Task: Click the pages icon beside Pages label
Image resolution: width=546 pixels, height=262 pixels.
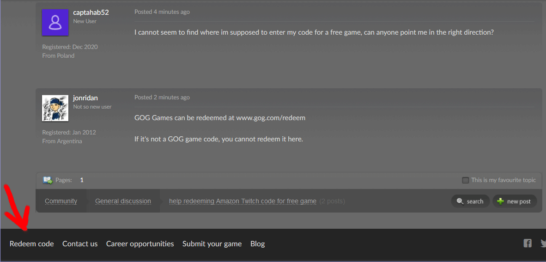Action: click(x=48, y=180)
